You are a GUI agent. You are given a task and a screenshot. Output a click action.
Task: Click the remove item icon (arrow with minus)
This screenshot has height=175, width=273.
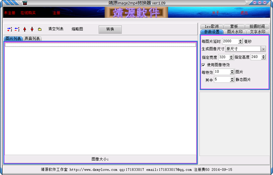coord(17,29)
